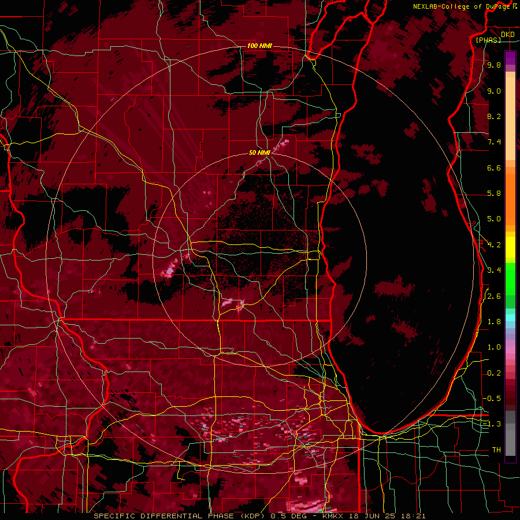Click the 5.8 value on the color scale
The image size is (520, 520).
(x=494, y=194)
